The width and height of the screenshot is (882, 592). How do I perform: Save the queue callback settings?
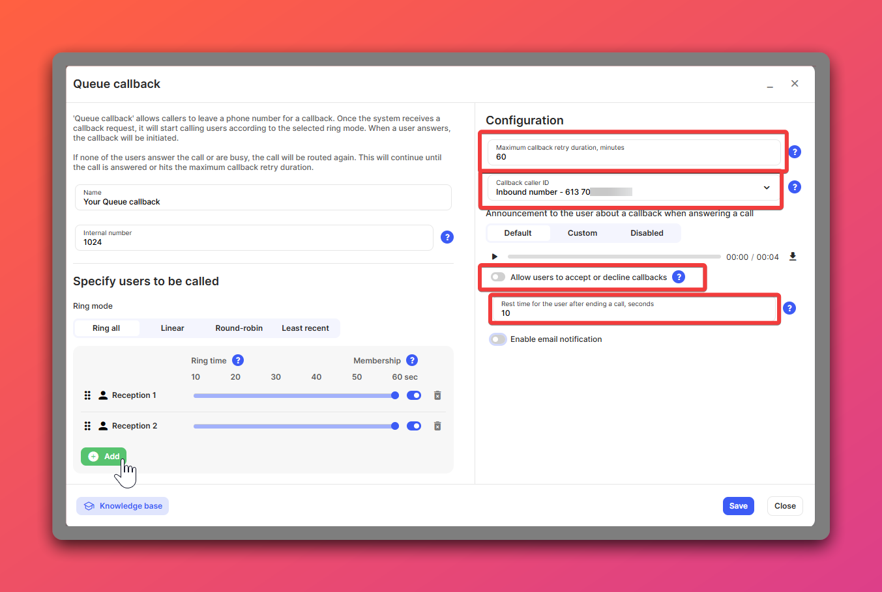tap(738, 506)
